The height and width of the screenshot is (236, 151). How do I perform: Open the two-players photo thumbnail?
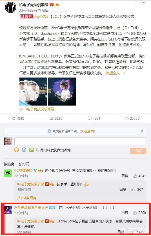click(34, 91)
